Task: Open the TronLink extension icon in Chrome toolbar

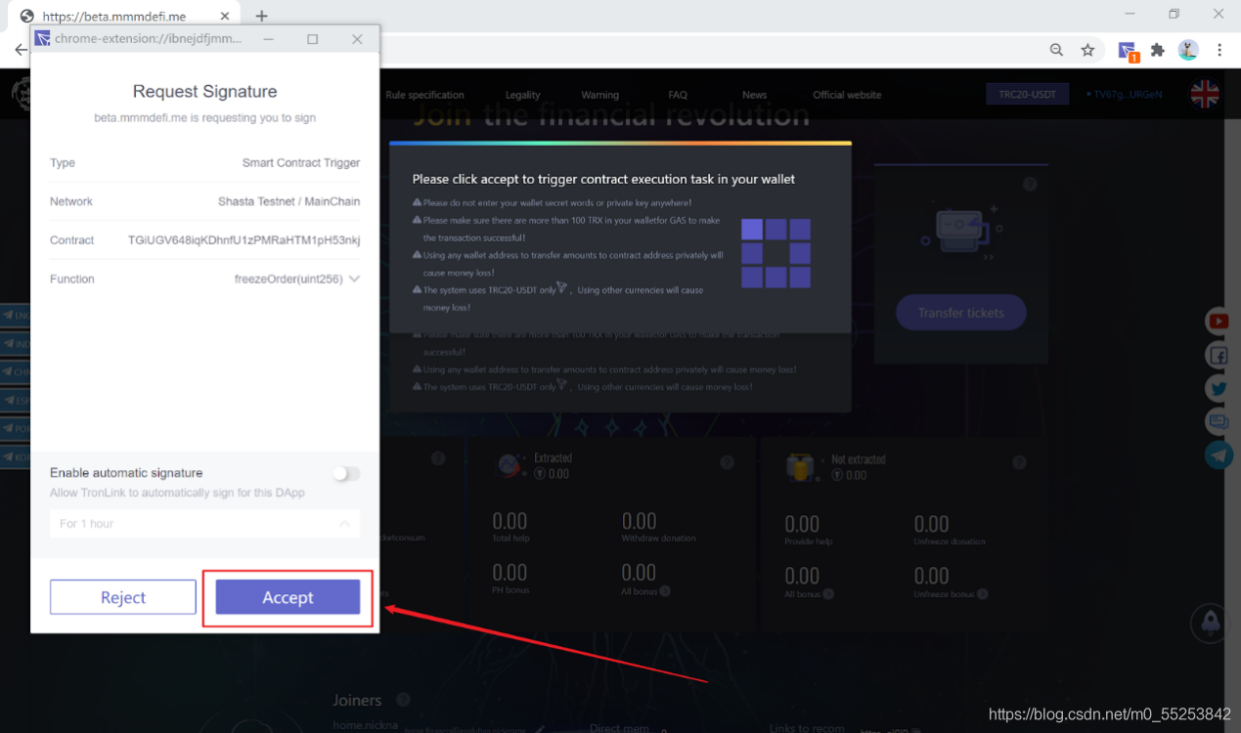Action: click(x=1127, y=51)
